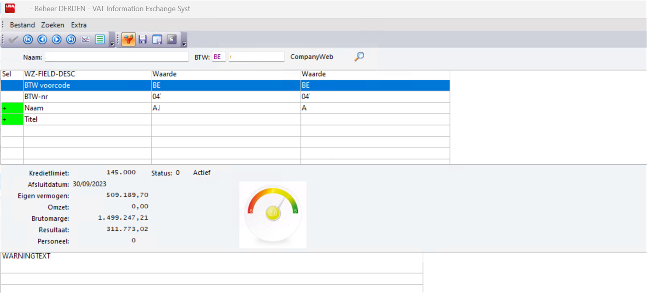647x293 pixels.
Task: Open the line chart icon
Action: pyautogui.click(x=86, y=39)
